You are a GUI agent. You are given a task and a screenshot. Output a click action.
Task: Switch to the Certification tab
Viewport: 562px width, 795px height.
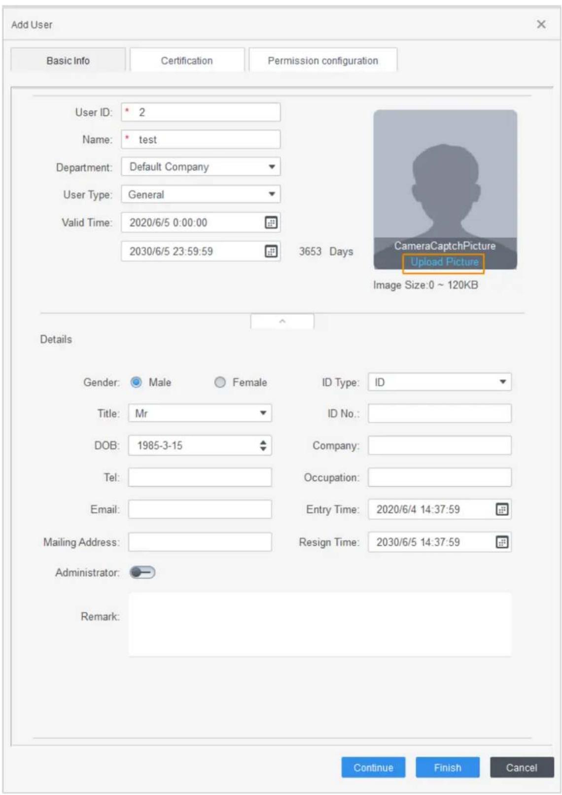click(187, 61)
